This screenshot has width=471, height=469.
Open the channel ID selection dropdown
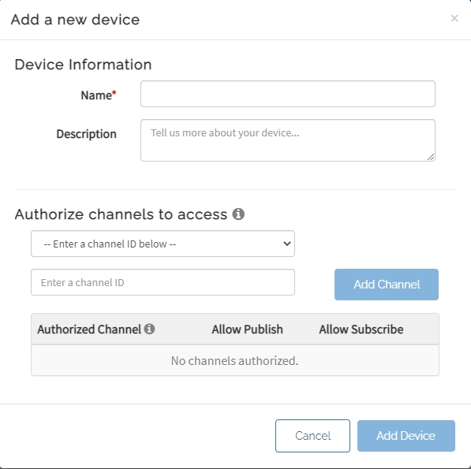(163, 244)
